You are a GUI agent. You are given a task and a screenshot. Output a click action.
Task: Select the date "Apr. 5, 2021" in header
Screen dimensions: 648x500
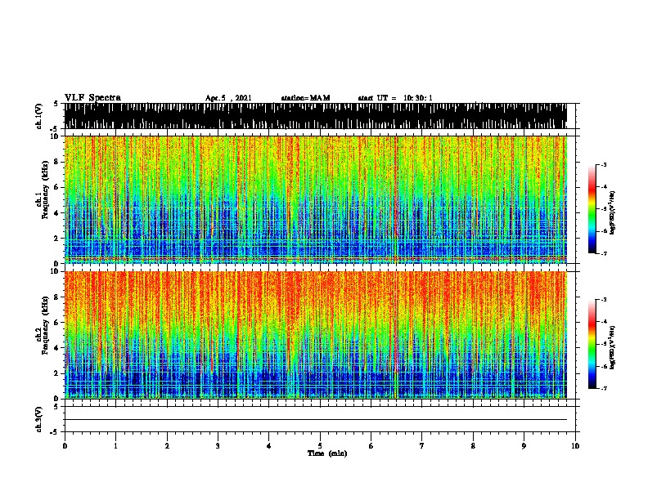click(228, 98)
